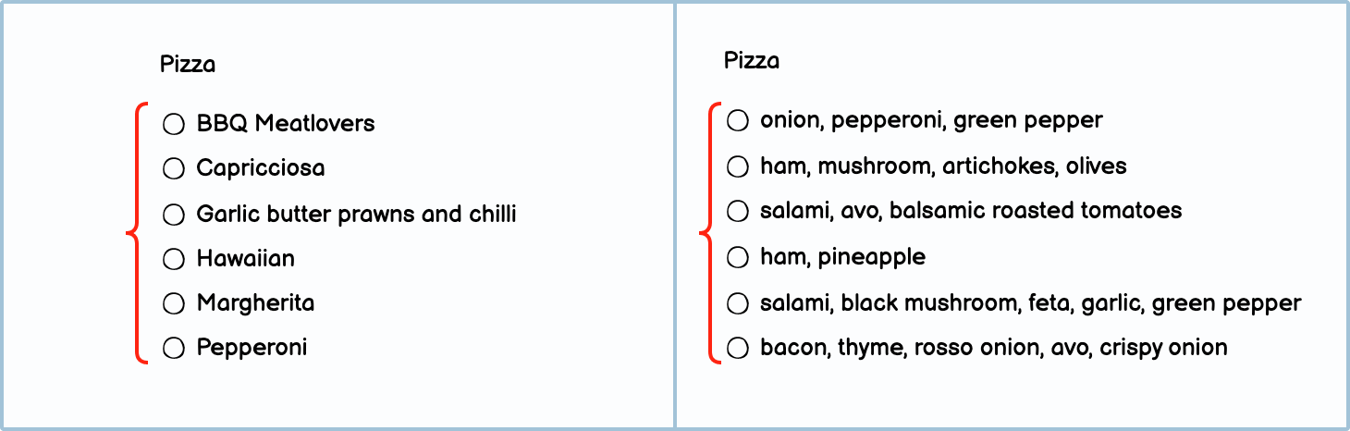Pick Garlic butter prawns and chilli radio
This screenshot has width=1350, height=431.
(x=174, y=215)
